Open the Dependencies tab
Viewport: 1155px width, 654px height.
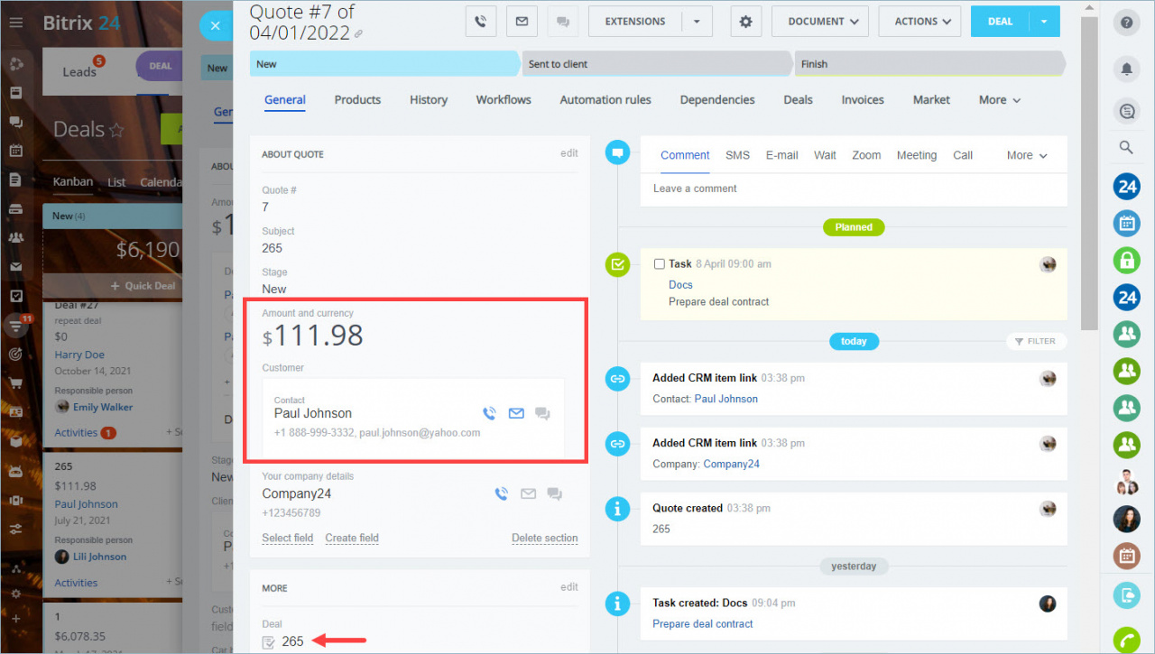coord(717,100)
